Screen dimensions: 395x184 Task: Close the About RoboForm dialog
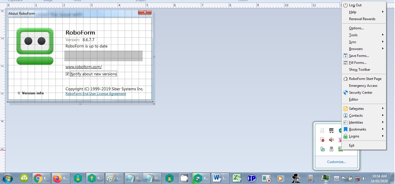145,12
